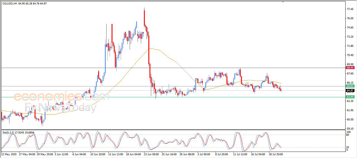Click the 77.45 price axis label

350,9
